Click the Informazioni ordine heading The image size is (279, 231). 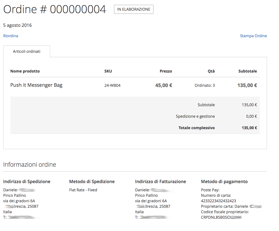30,164
